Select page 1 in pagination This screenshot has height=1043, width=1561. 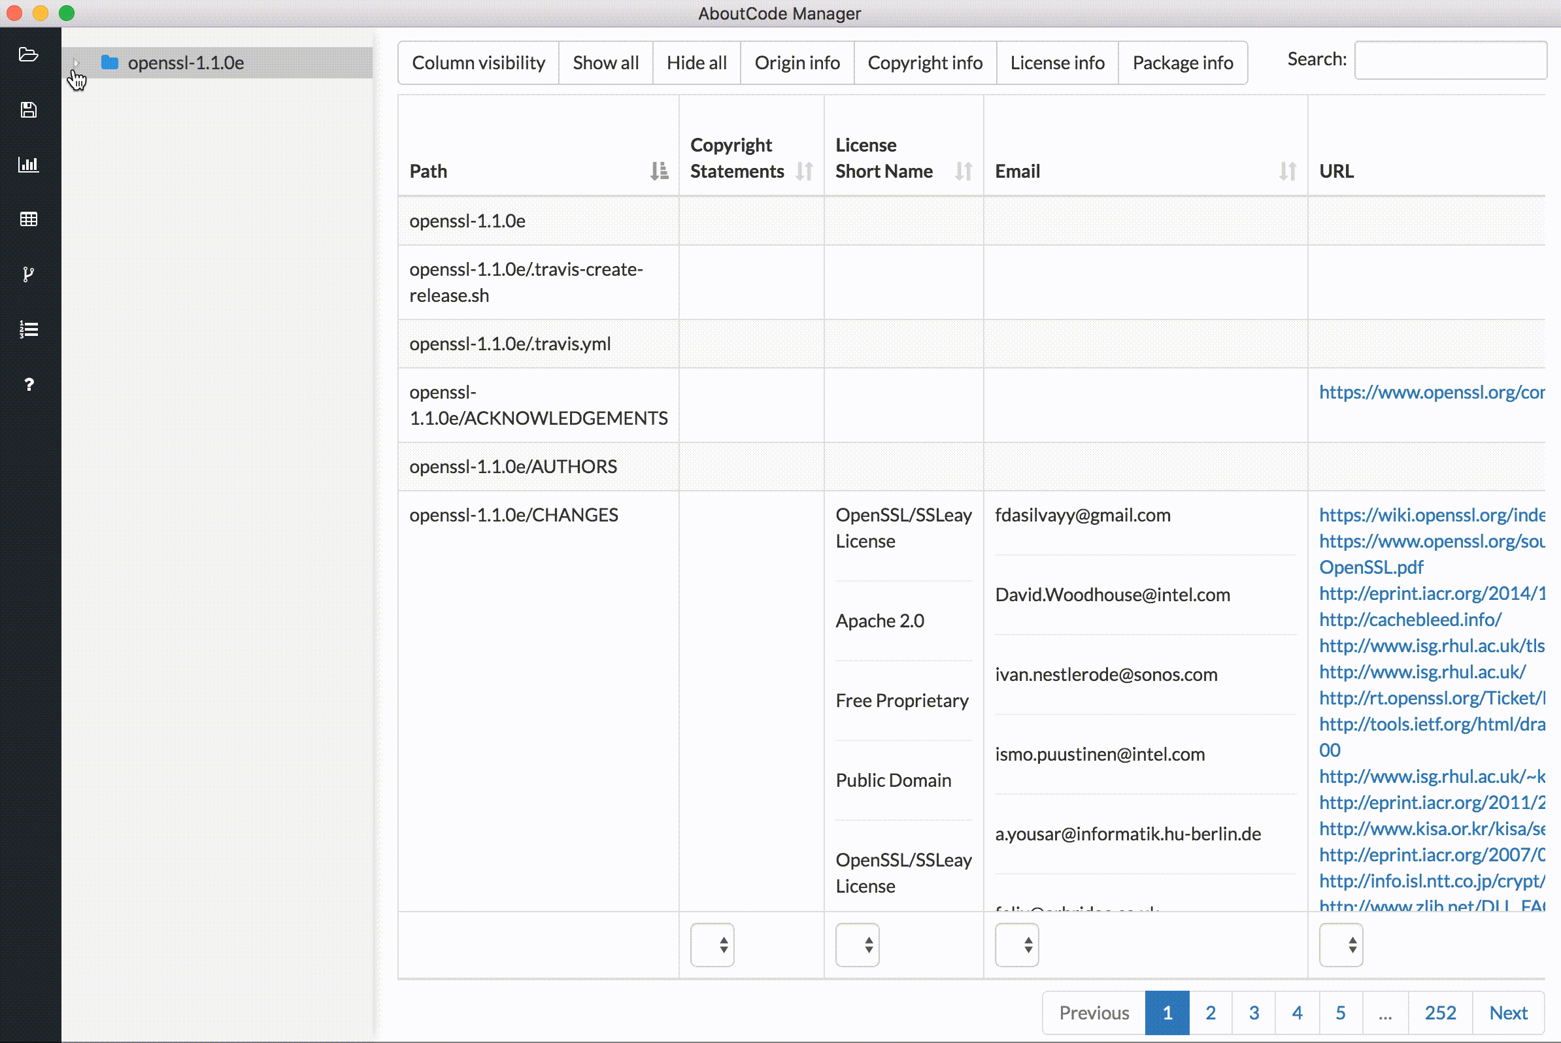coord(1167,1013)
